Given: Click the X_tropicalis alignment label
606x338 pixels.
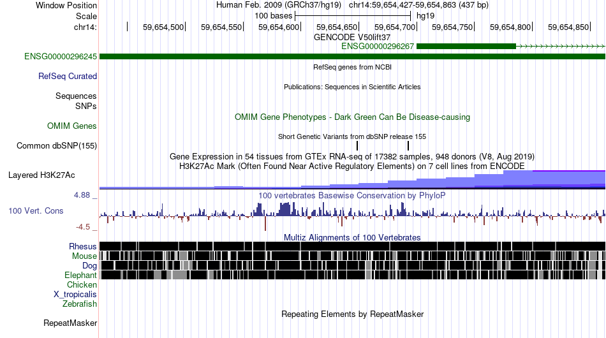Looking at the screenshot, I should coord(75,295).
